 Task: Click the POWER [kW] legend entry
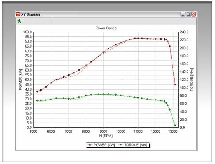pos(102,145)
